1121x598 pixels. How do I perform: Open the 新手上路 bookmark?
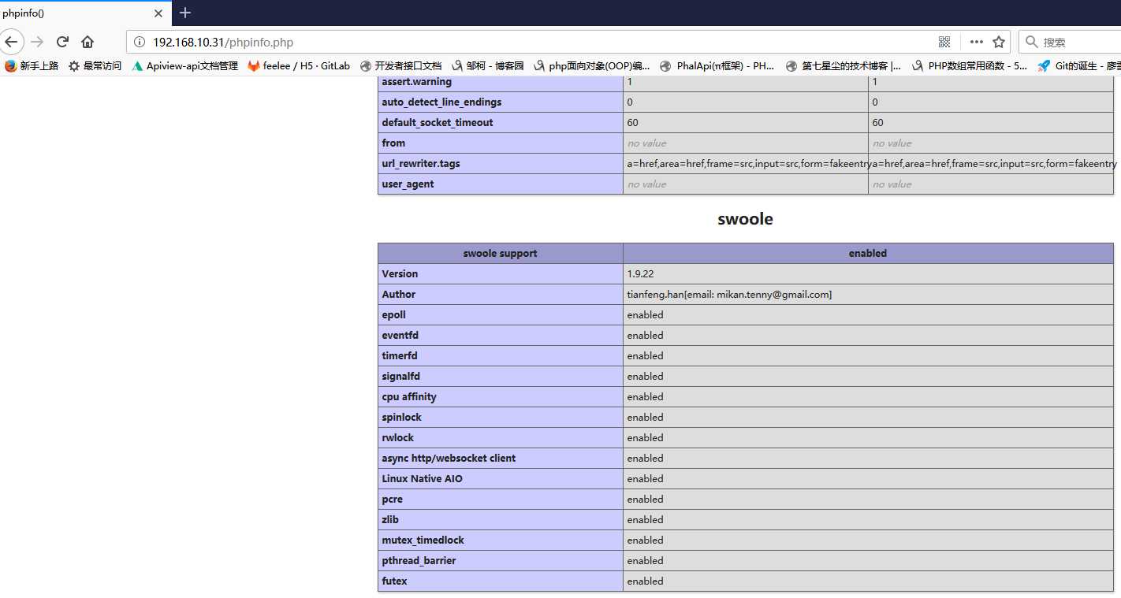pos(32,66)
